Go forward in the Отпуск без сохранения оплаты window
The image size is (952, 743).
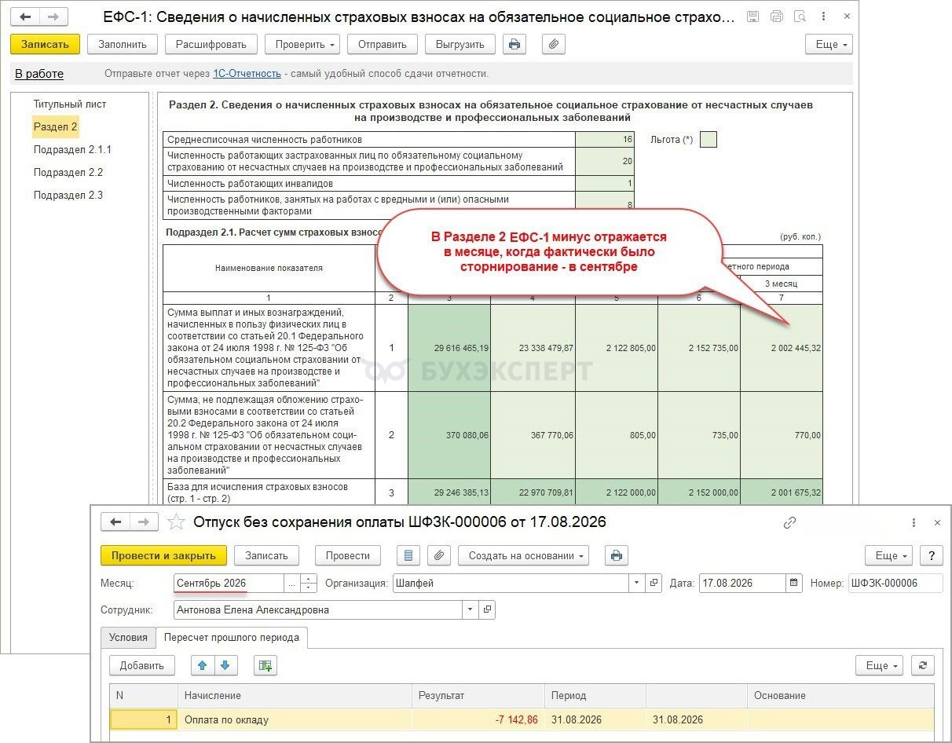[144, 522]
